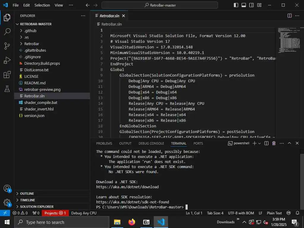Open the Explorer view in activity bar
The height and width of the screenshot is (228, 304).
click(x=7, y=18)
